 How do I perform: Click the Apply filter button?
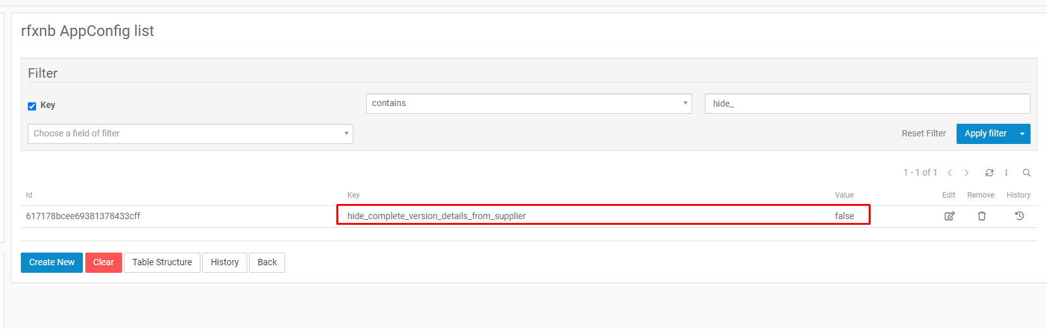[985, 134]
